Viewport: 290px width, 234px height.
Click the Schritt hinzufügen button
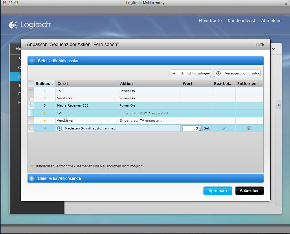click(x=190, y=73)
